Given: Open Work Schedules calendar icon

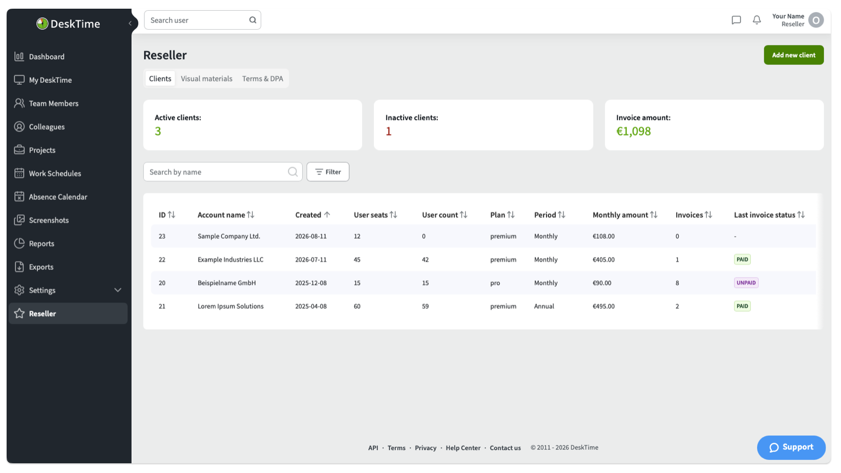Looking at the screenshot, I should pos(19,173).
